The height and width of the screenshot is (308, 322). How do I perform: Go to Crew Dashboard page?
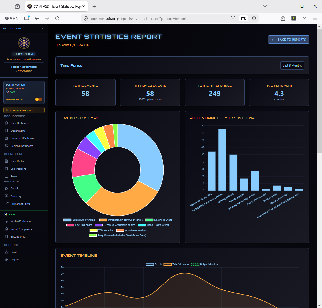[x=20, y=123]
